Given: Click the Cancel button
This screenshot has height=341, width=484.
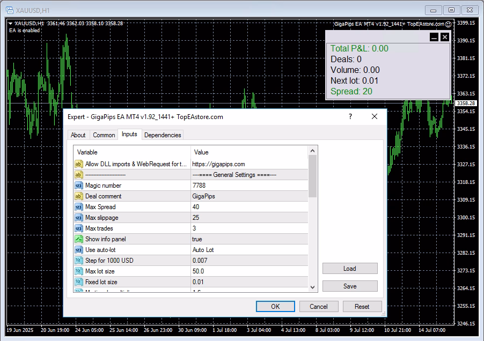Looking at the screenshot, I should pyautogui.click(x=319, y=307).
